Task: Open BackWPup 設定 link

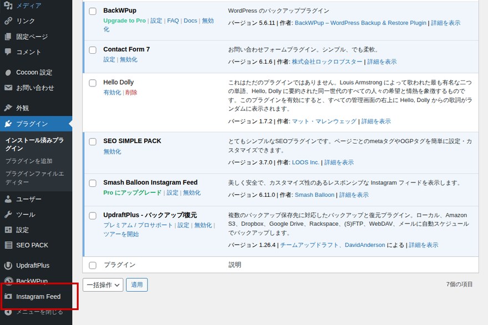Action: tap(156, 21)
